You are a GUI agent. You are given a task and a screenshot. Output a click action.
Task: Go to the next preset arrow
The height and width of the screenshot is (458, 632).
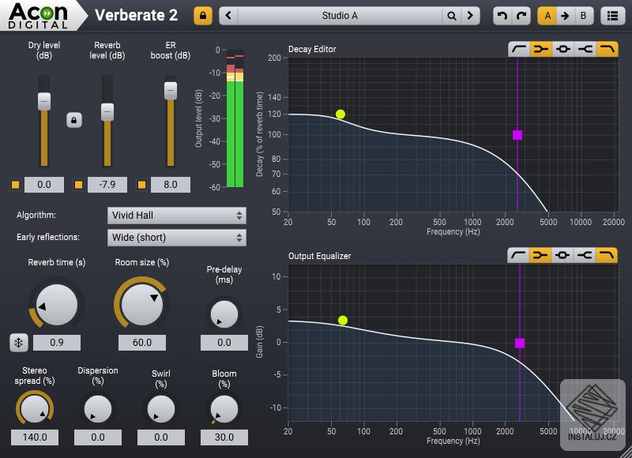(470, 16)
